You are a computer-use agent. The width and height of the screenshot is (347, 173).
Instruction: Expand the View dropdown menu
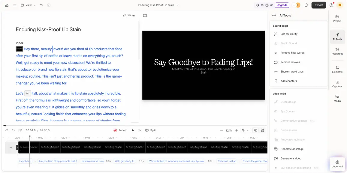(28, 5)
